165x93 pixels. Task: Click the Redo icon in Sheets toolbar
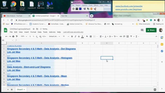tap(10, 36)
